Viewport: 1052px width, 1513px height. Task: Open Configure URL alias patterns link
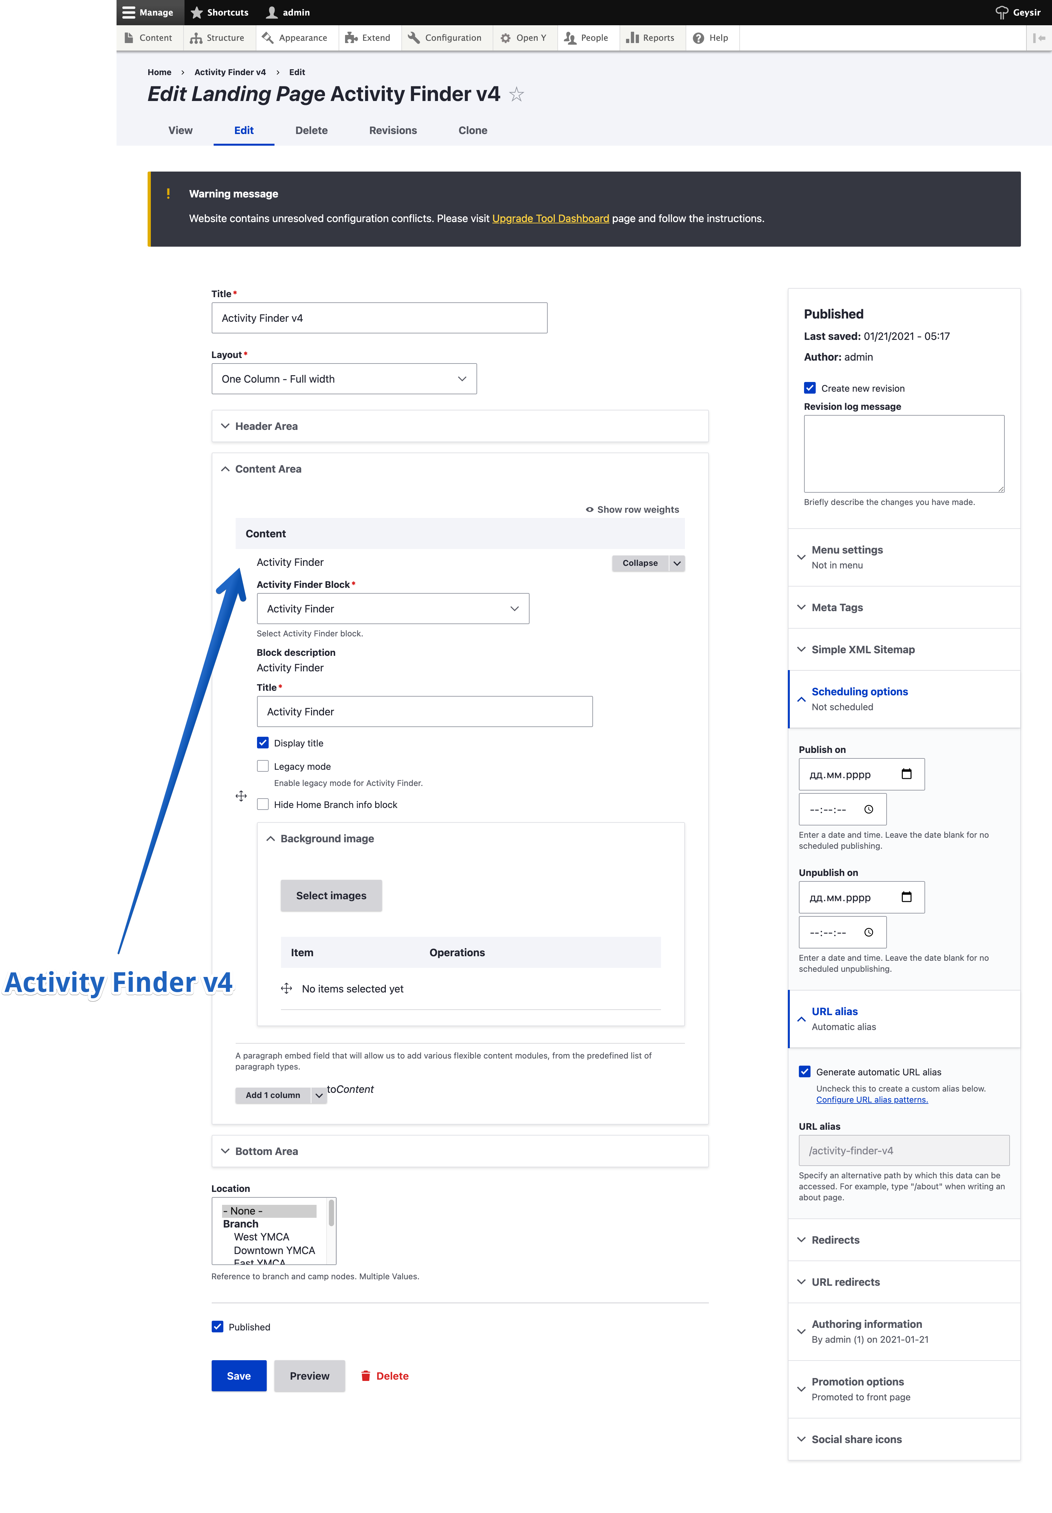coord(871,1100)
